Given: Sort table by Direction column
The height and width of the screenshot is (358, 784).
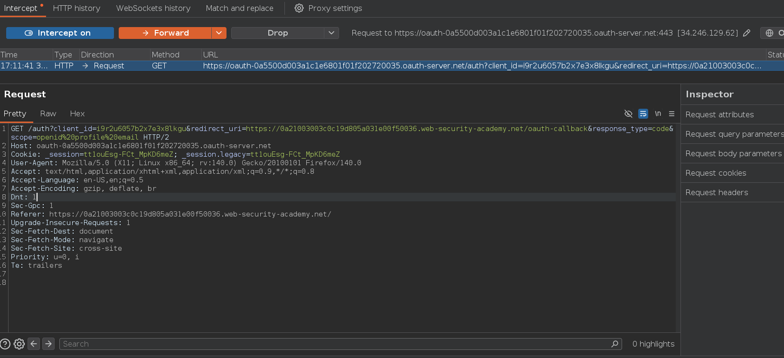Looking at the screenshot, I should [114, 55].
